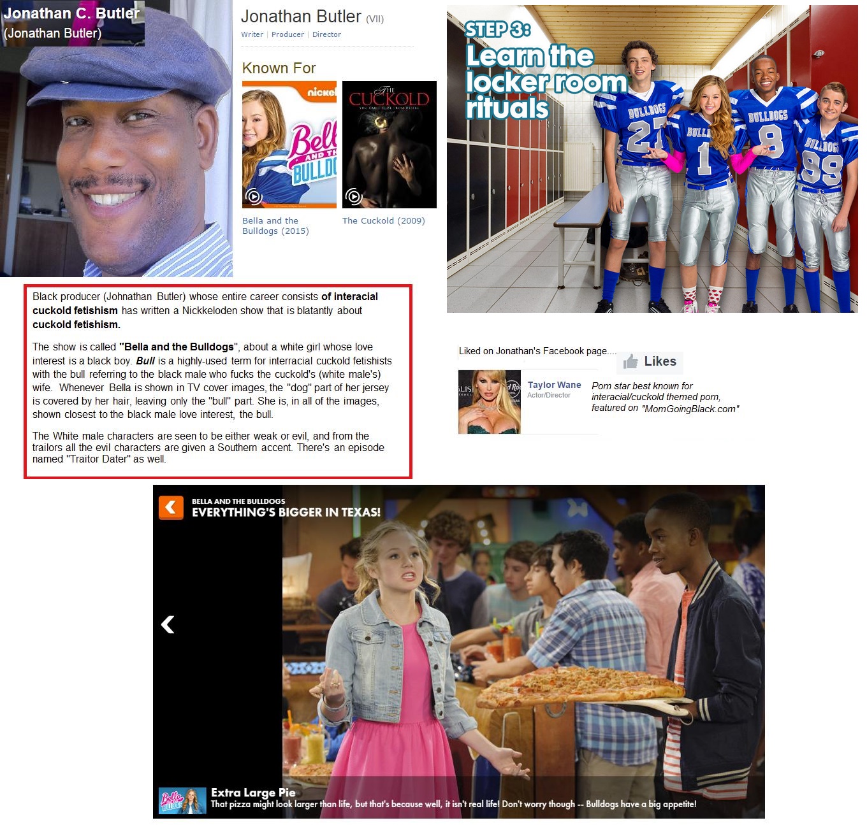Open "Bella and the Bulldogs (2015)" title link
The width and height of the screenshot is (867, 825).
coord(275,226)
